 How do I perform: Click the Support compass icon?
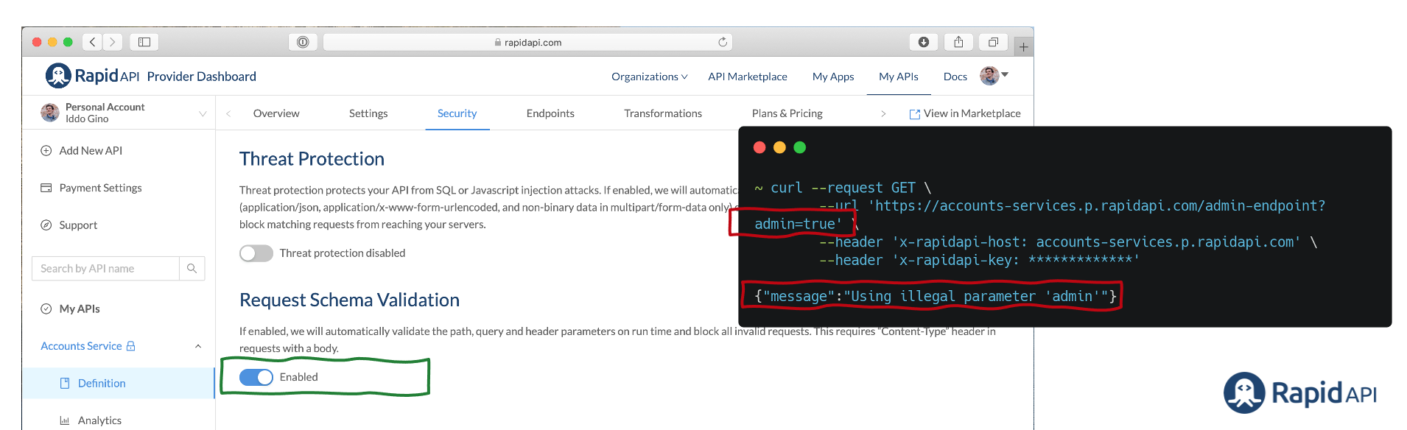tap(46, 225)
